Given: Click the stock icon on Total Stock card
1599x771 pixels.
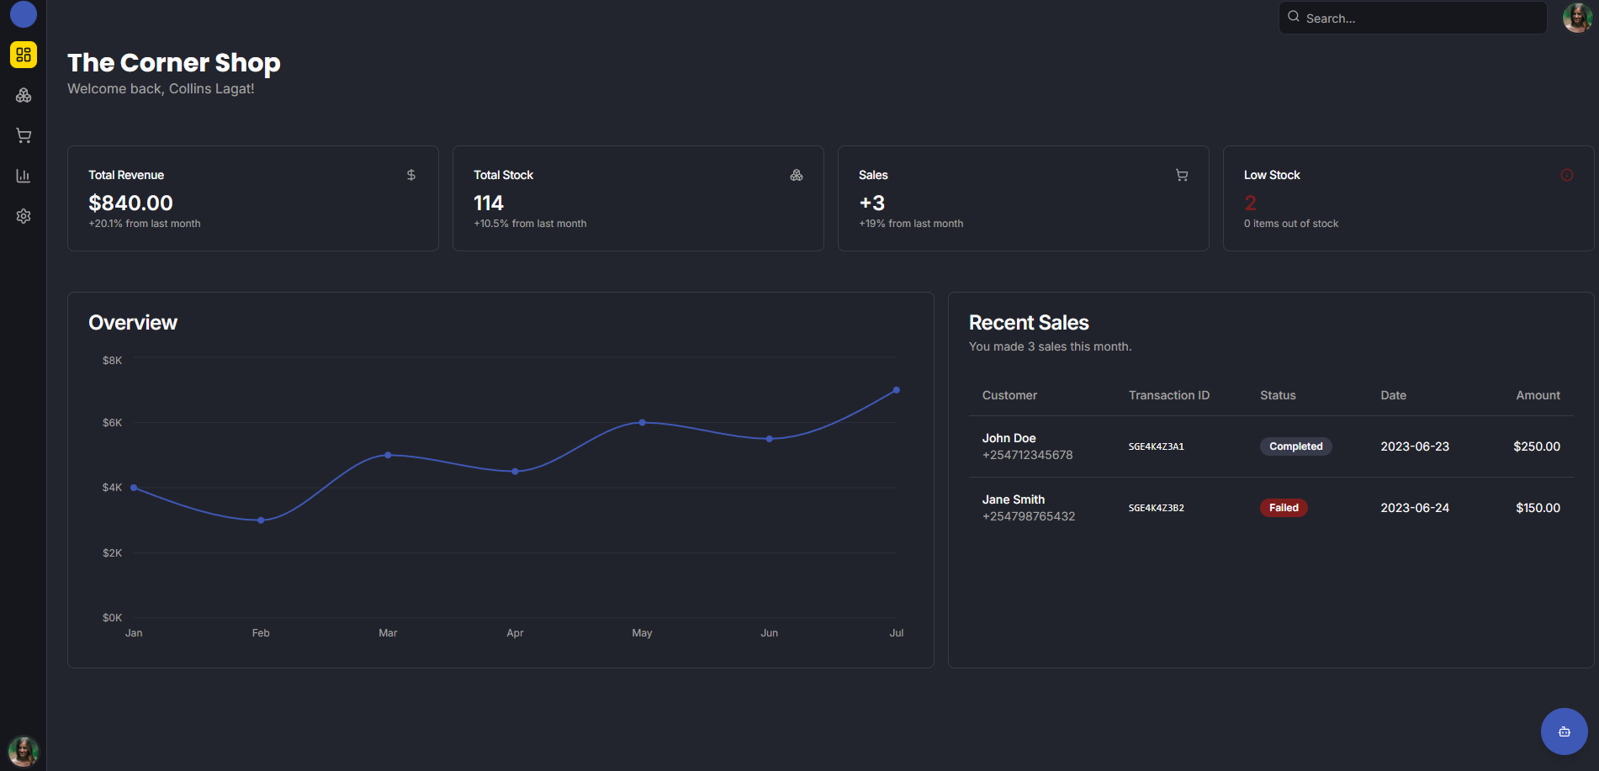Looking at the screenshot, I should click(x=796, y=175).
